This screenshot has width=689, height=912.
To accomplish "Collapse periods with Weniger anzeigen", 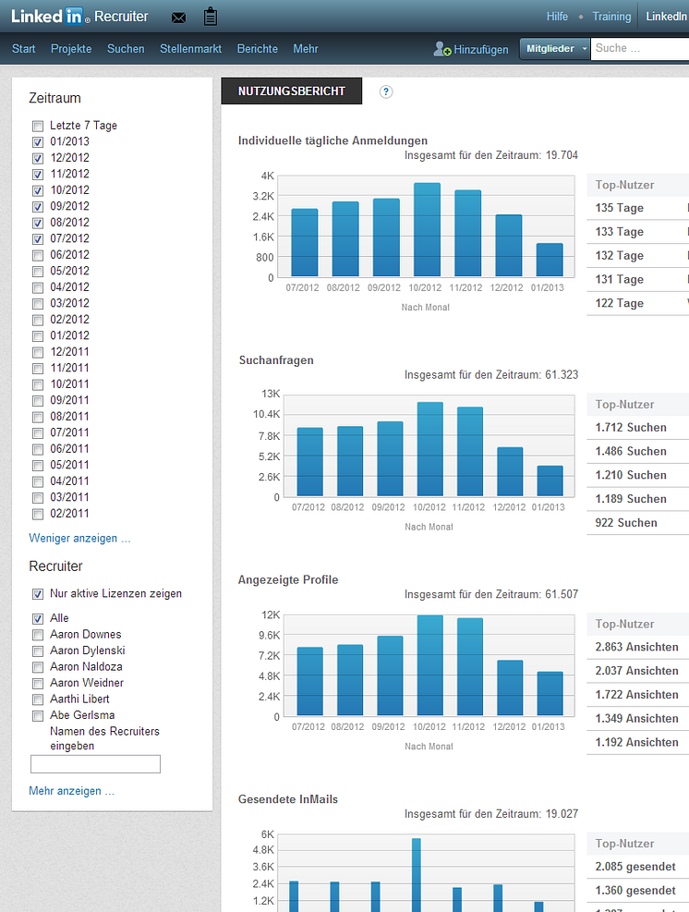I will pos(79,538).
